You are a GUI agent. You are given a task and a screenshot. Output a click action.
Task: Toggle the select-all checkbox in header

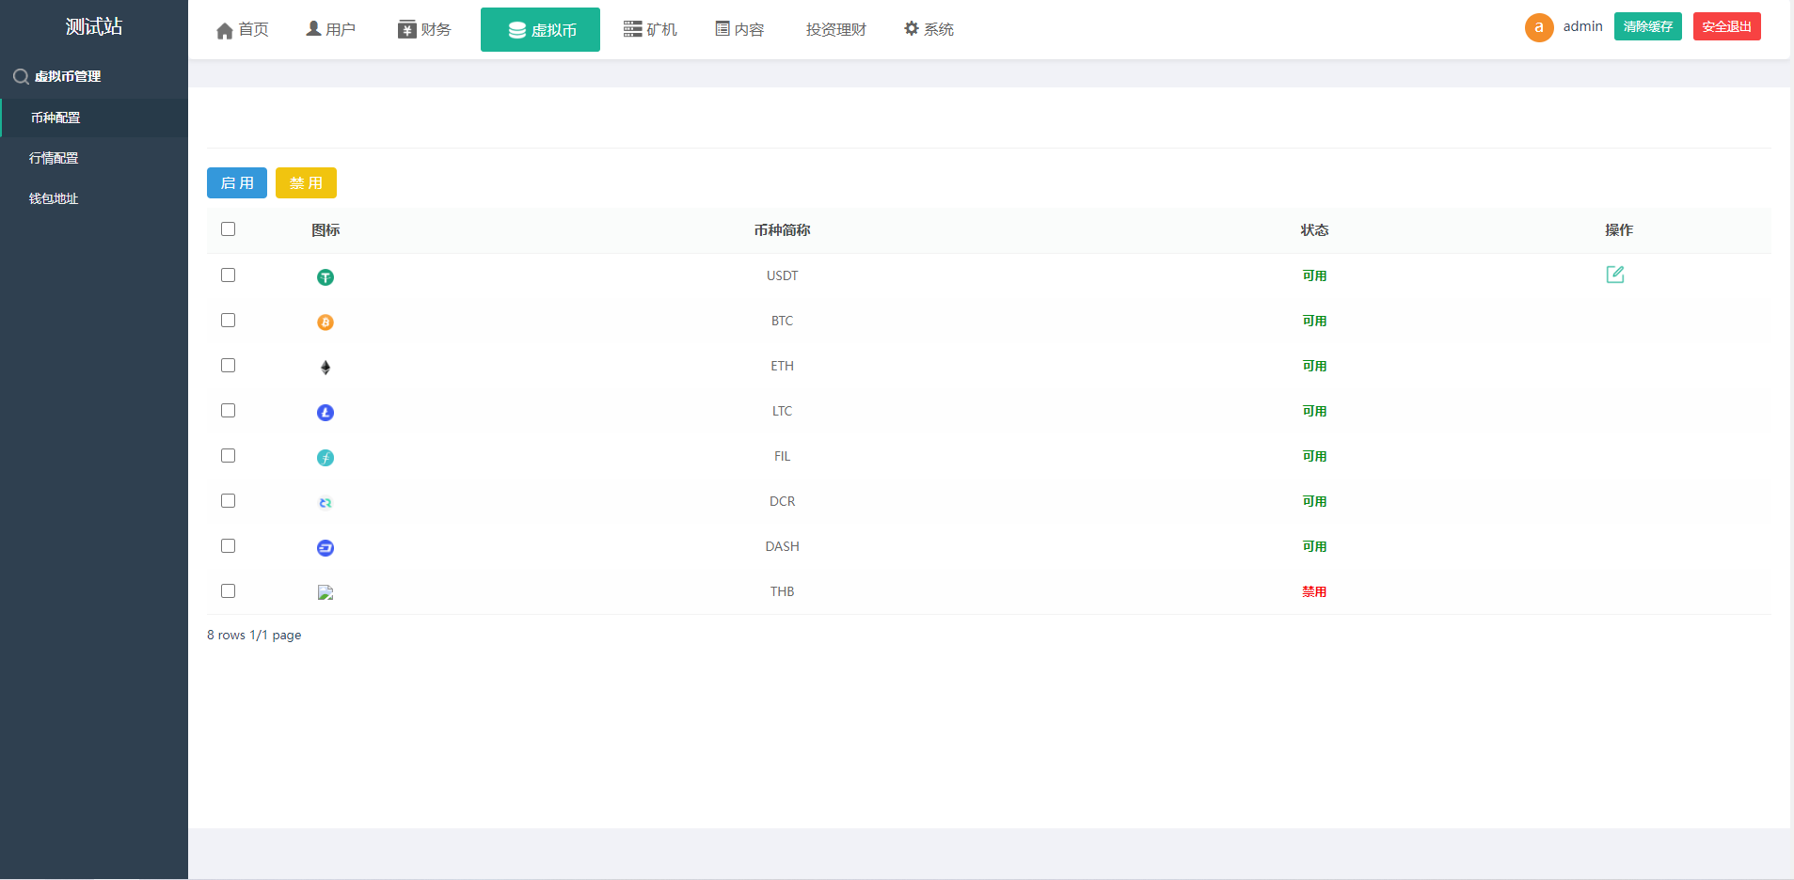[228, 229]
